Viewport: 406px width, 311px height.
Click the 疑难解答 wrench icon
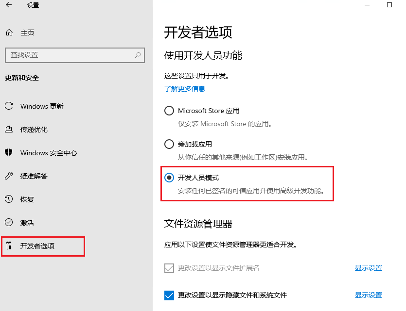[9, 176]
